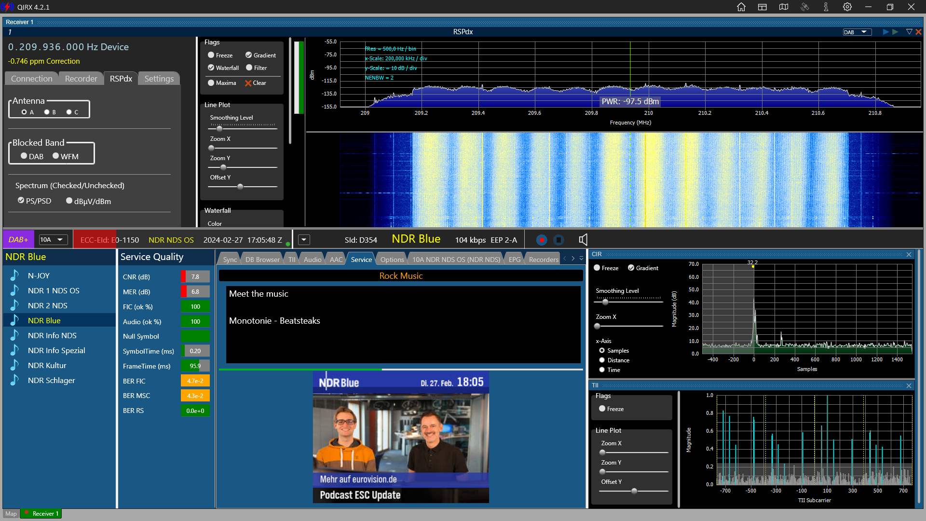Open the Recorder tab
The width and height of the screenshot is (926, 521).
tap(81, 79)
